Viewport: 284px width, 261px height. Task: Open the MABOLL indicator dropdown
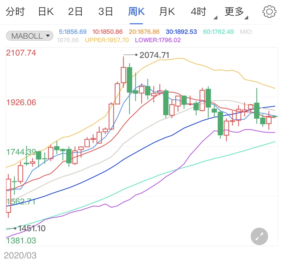pyautogui.click(x=30, y=36)
